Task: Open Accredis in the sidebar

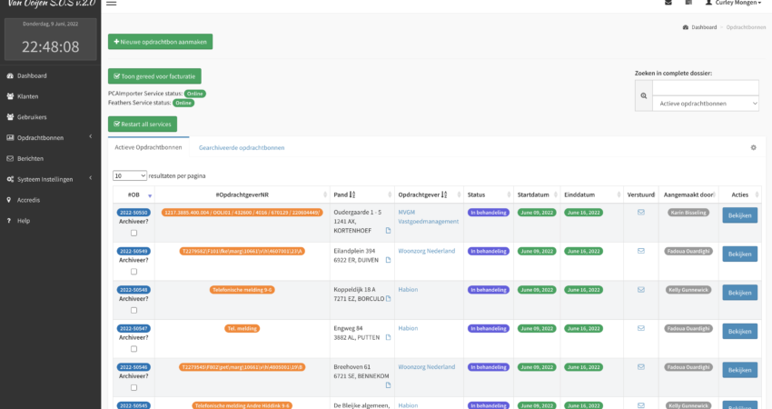Action: pyautogui.click(x=28, y=200)
